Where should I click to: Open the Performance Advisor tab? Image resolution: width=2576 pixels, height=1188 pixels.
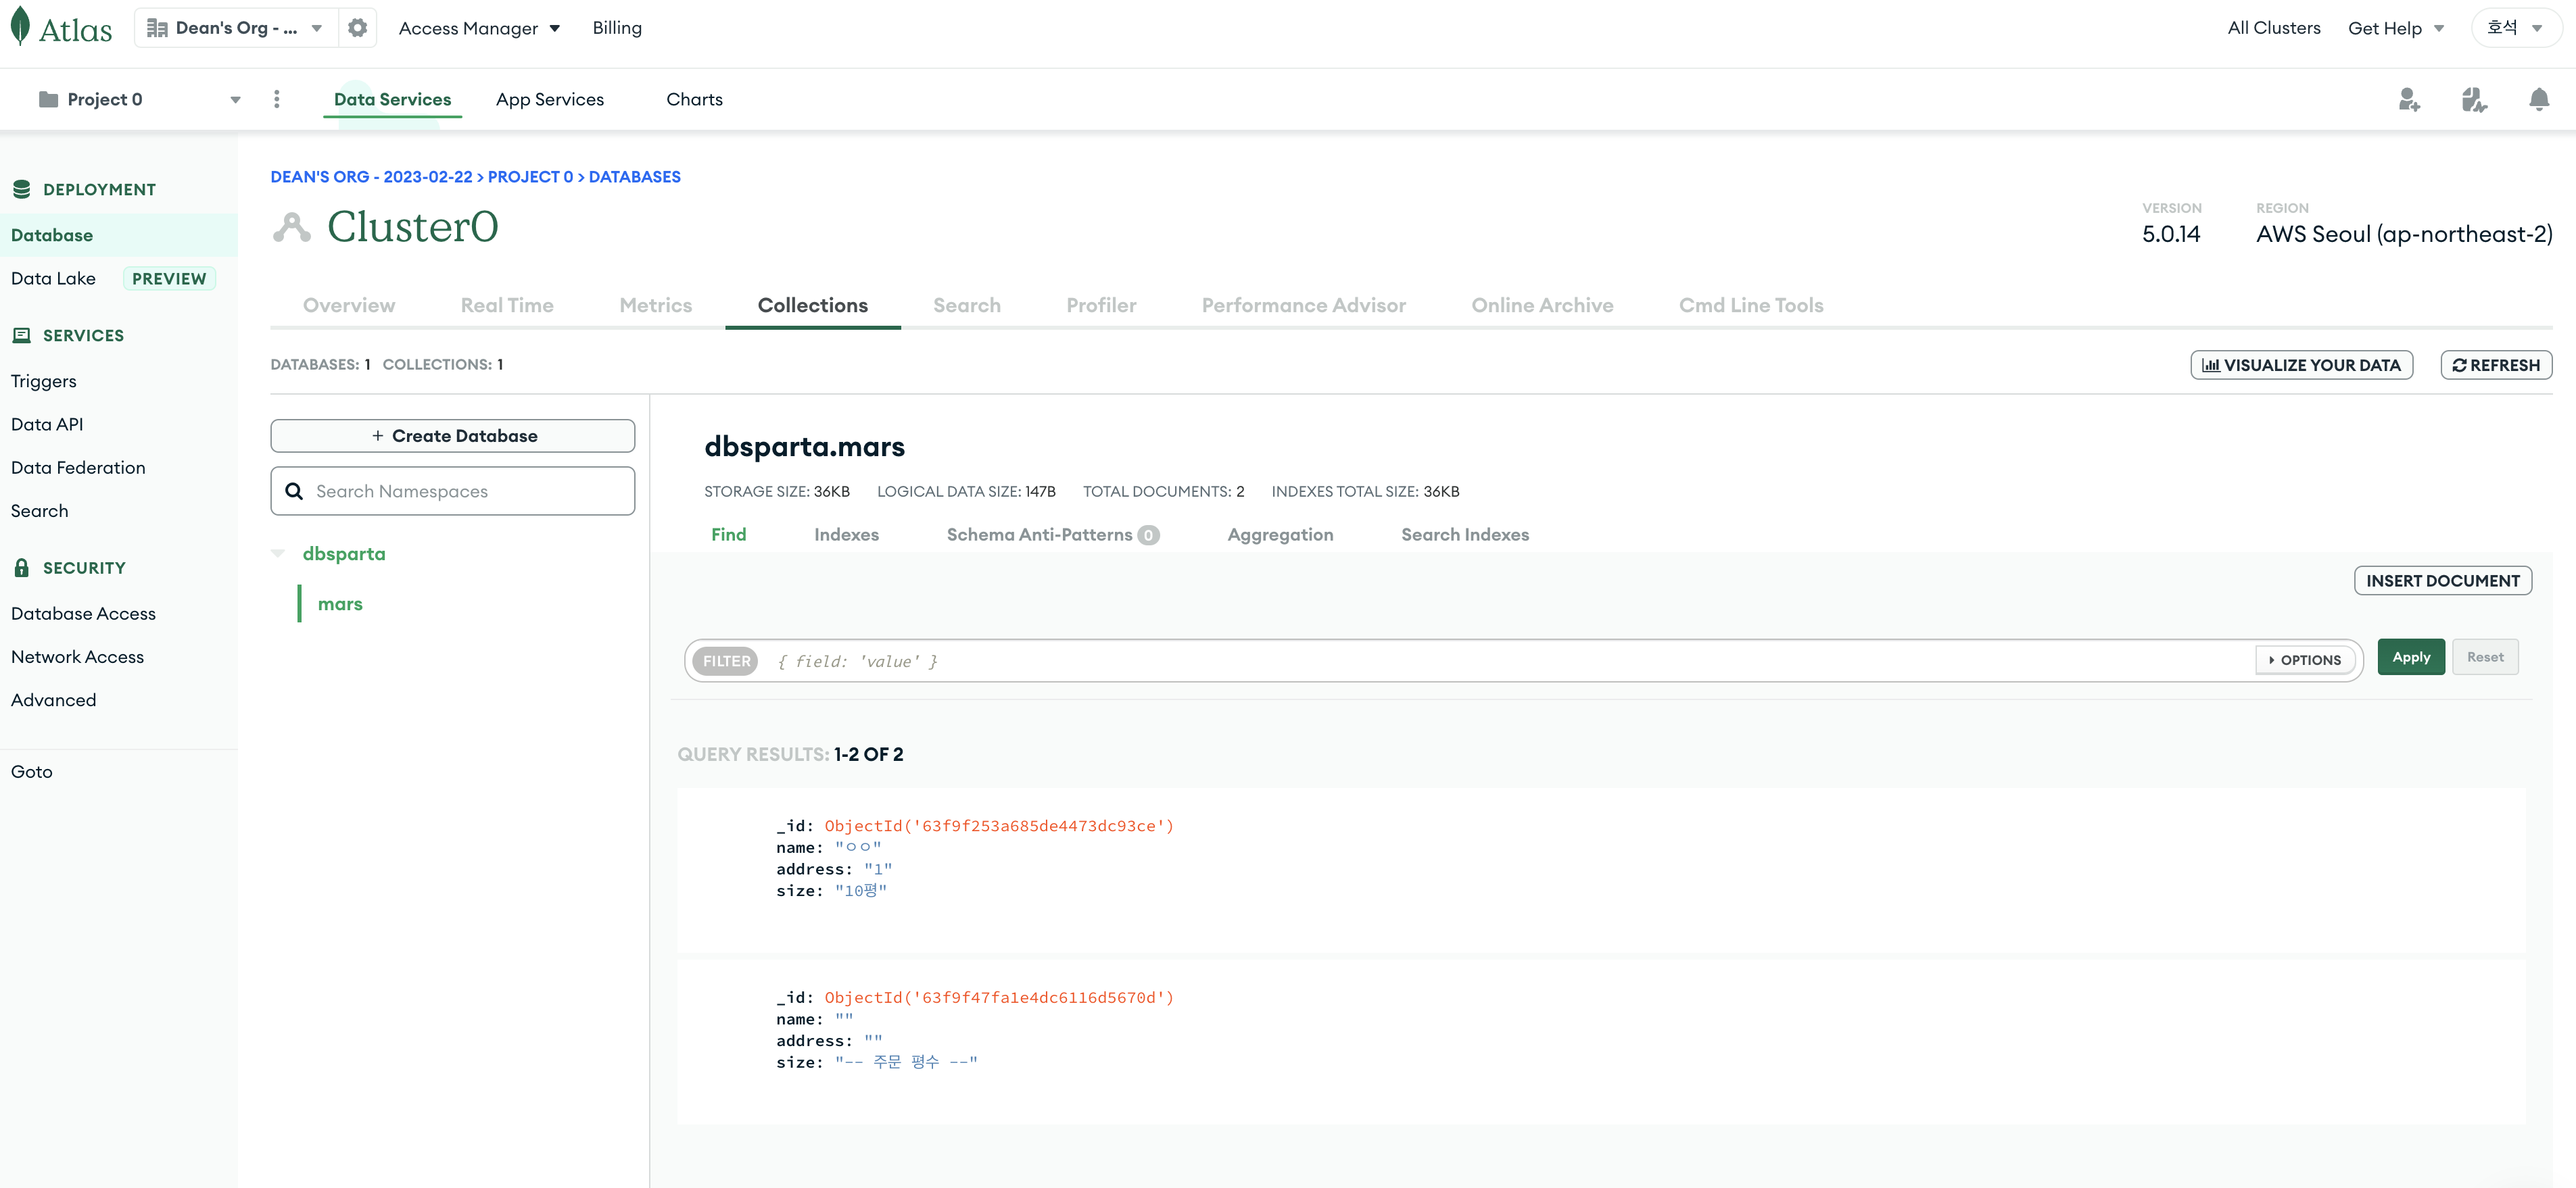1304,305
